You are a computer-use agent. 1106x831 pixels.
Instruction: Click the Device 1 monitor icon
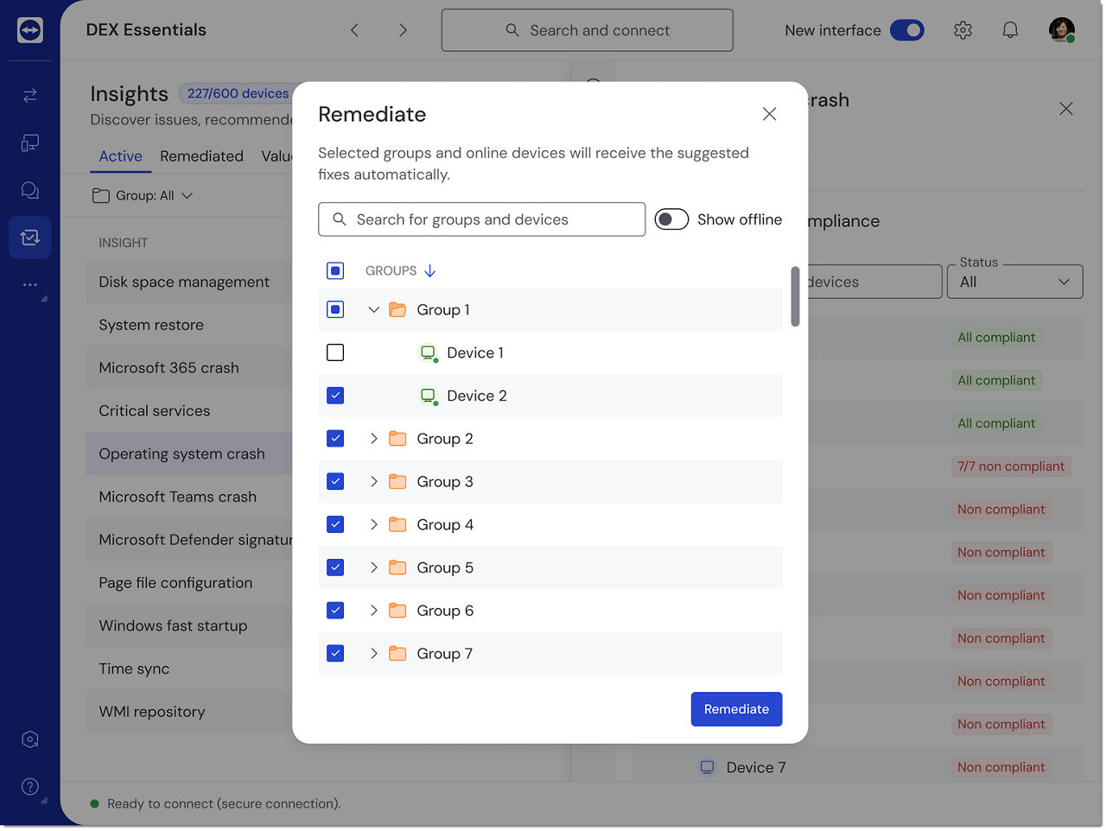tap(428, 352)
